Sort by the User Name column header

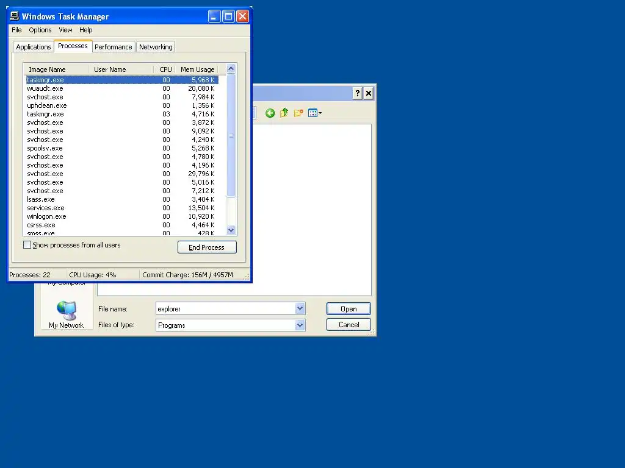pyautogui.click(x=121, y=69)
